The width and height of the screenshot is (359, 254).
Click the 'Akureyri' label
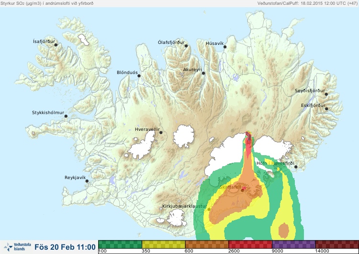coord(192,70)
